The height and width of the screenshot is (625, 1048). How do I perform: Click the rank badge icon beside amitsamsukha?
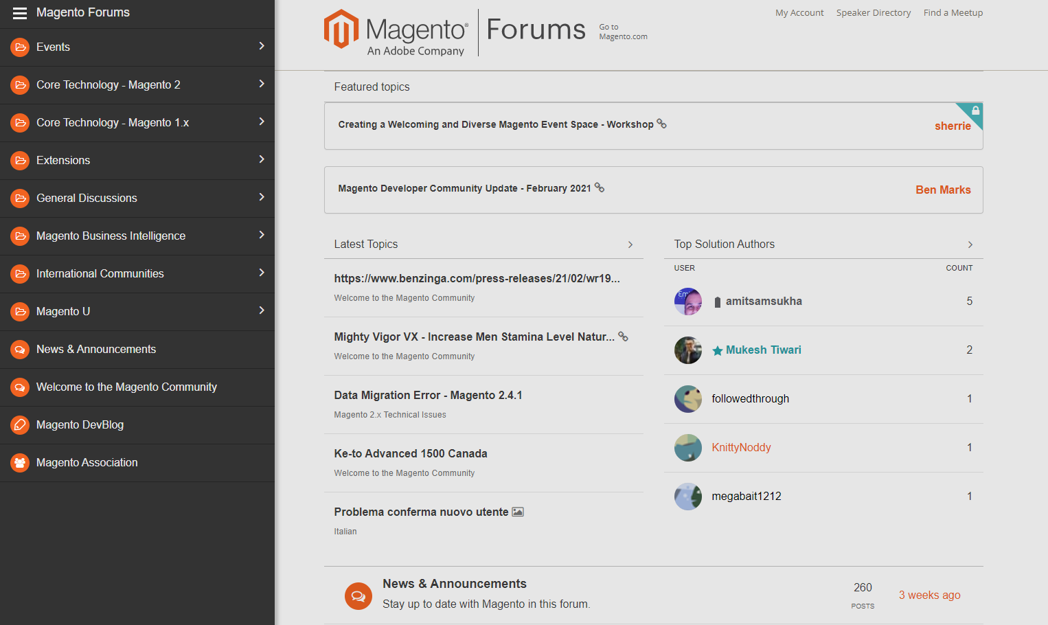[x=718, y=302]
